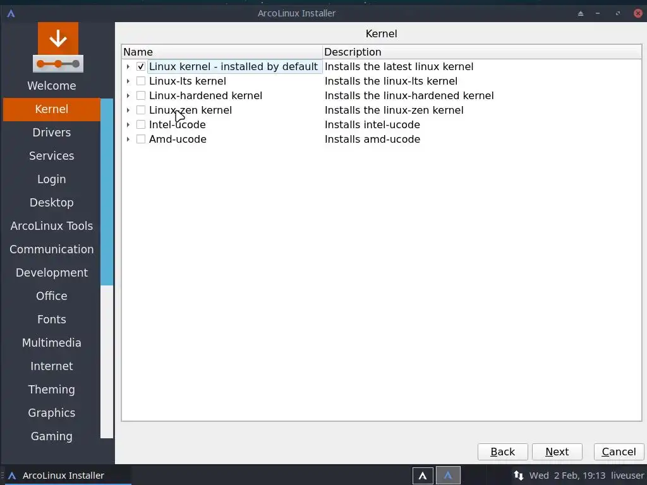Check the Intel-ucode checkbox

(x=141, y=124)
